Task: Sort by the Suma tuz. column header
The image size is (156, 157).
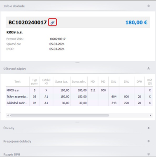Action: 61,82
